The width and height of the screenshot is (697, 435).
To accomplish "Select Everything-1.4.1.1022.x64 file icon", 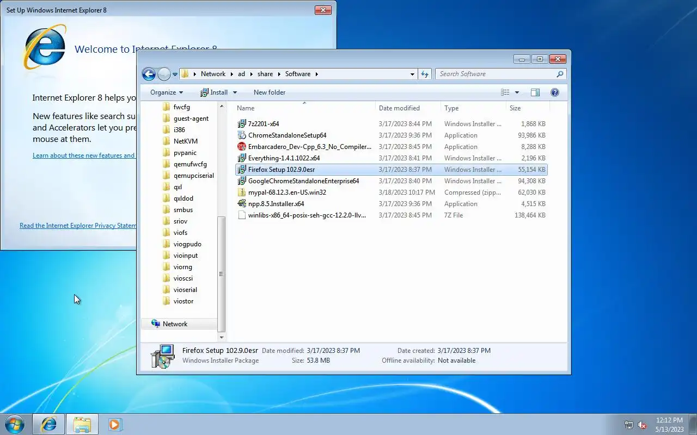I will tap(242, 158).
